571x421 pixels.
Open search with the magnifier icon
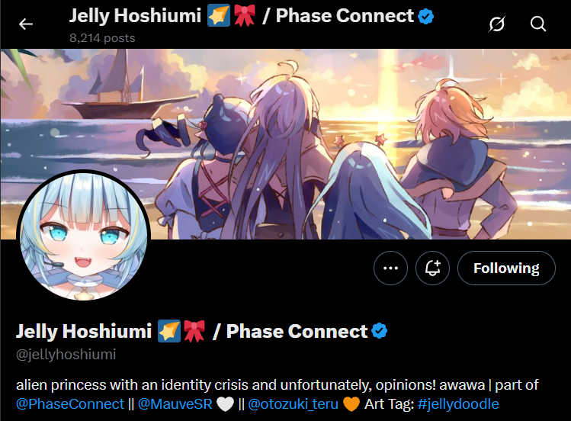pos(538,24)
